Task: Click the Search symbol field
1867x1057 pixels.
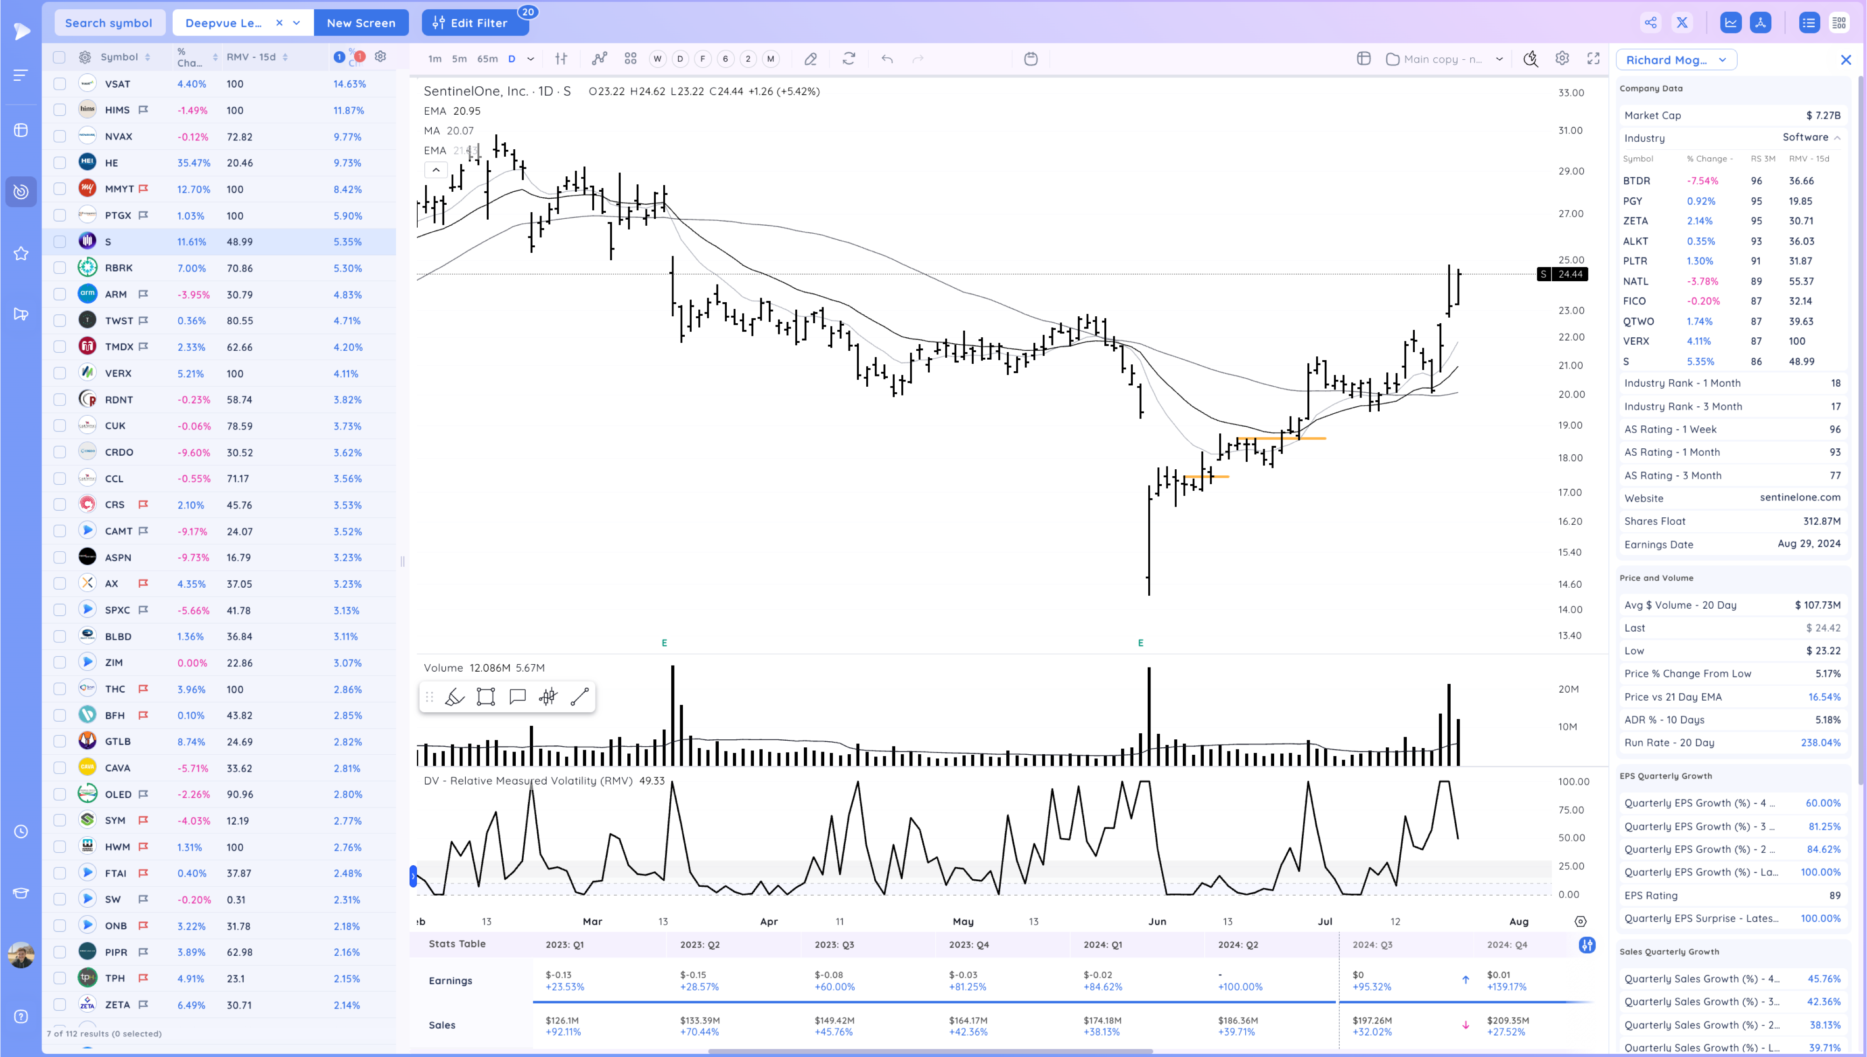Action: click(x=109, y=23)
